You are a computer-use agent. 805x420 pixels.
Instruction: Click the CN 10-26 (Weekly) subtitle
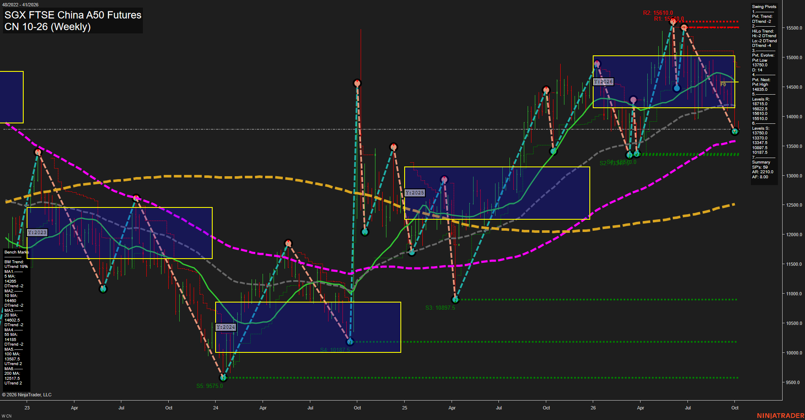pyautogui.click(x=47, y=27)
